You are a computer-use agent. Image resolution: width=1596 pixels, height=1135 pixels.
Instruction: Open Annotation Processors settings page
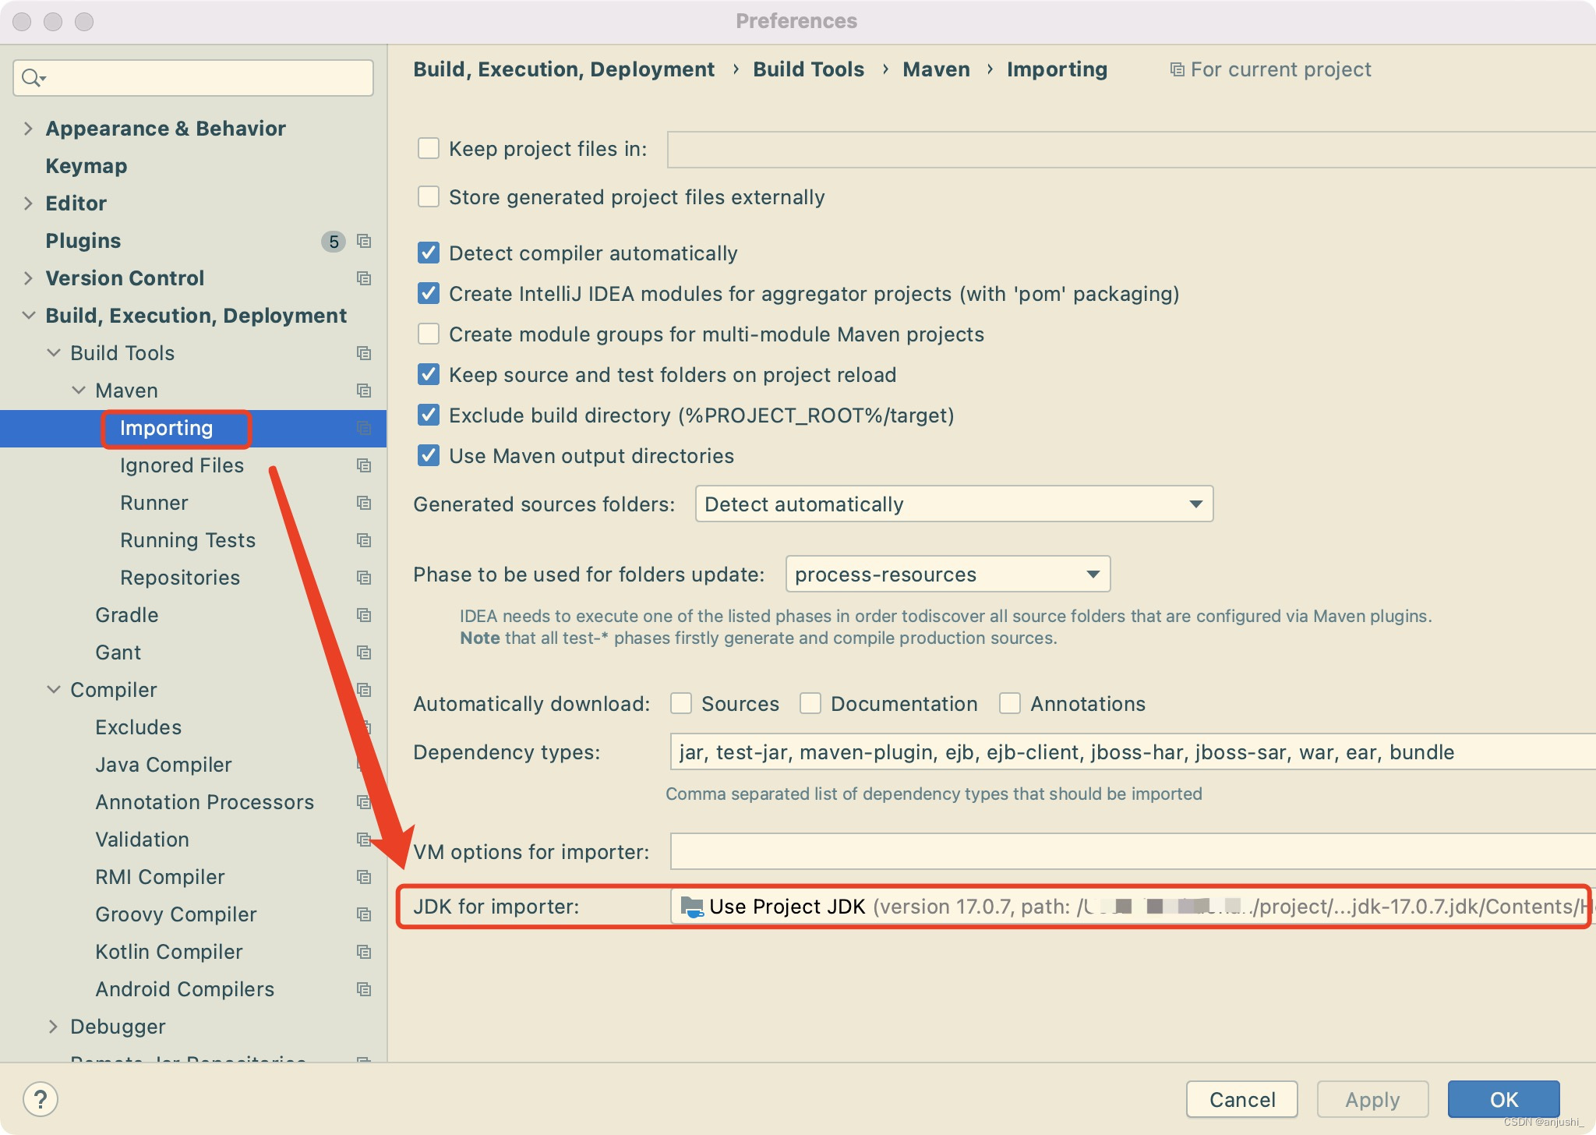(x=204, y=802)
